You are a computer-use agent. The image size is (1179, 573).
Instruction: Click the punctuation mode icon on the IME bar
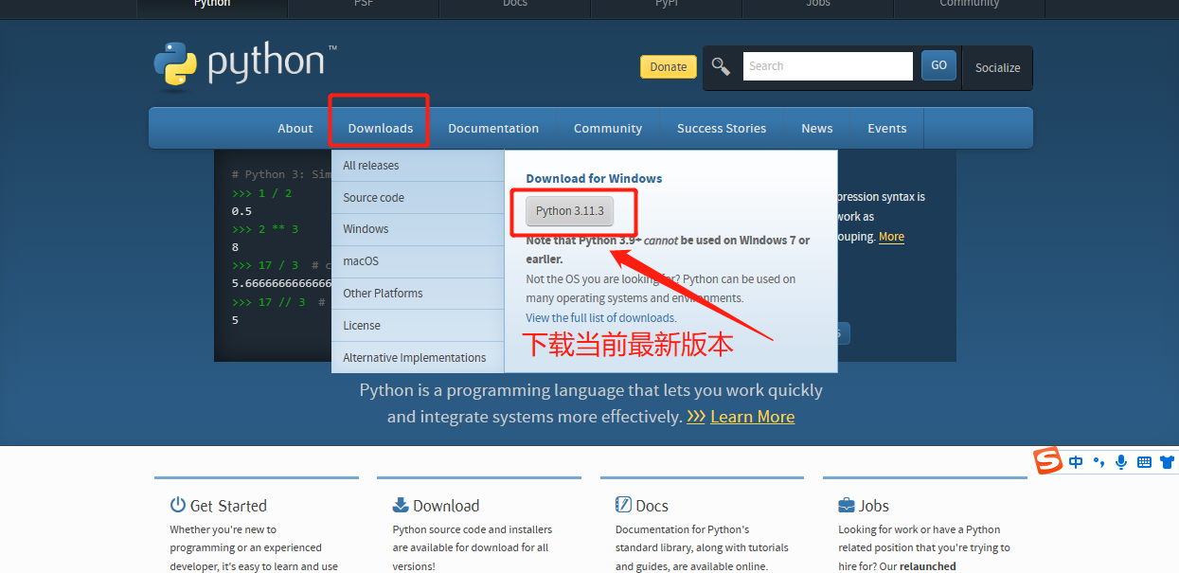tap(1099, 462)
